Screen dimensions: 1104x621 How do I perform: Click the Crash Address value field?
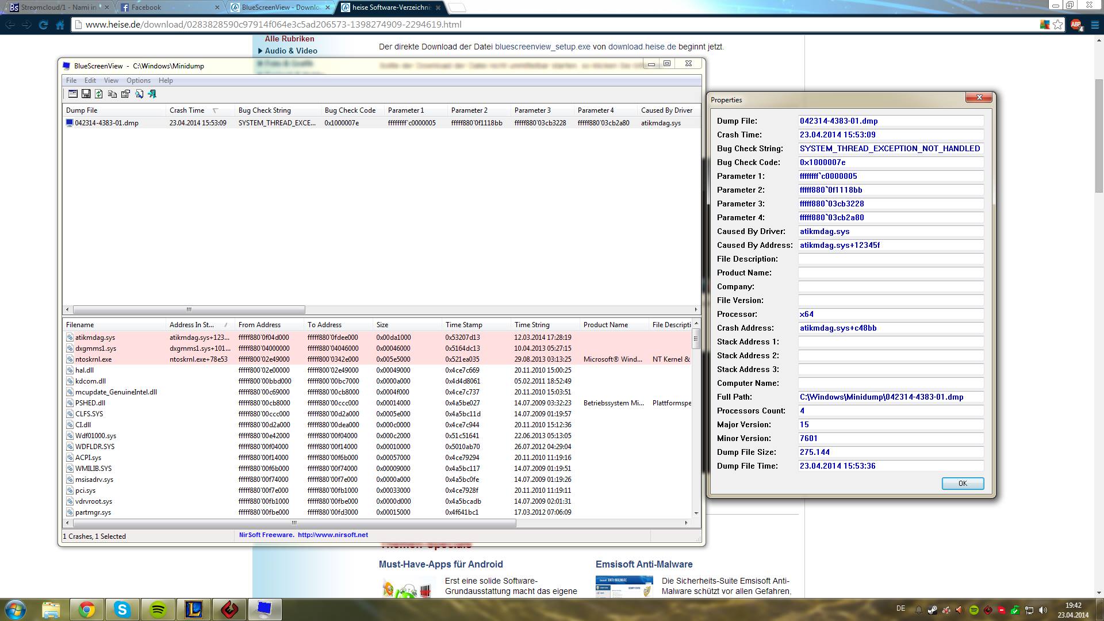(x=890, y=328)
